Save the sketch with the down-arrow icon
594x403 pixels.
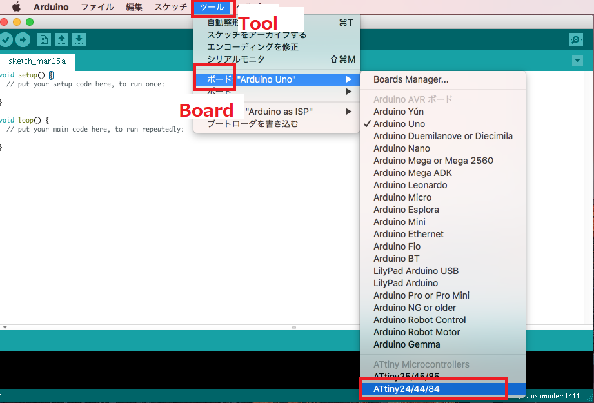coord(79,39)
